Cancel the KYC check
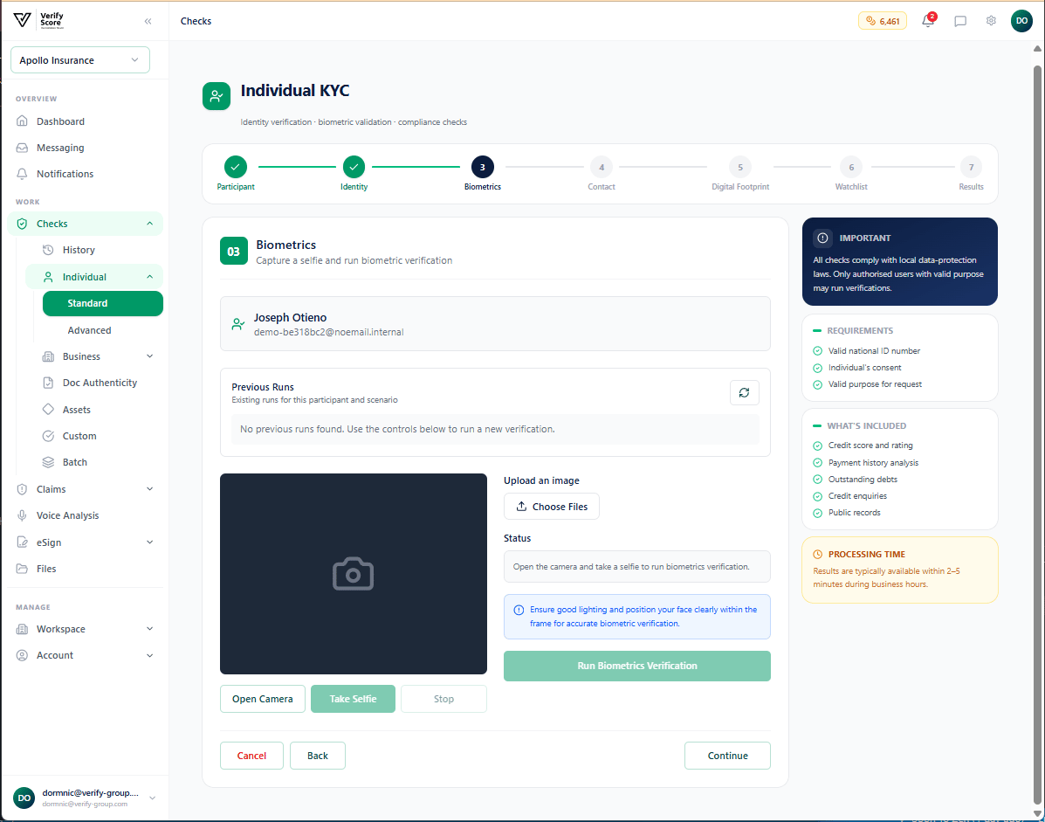 [252, 756]
